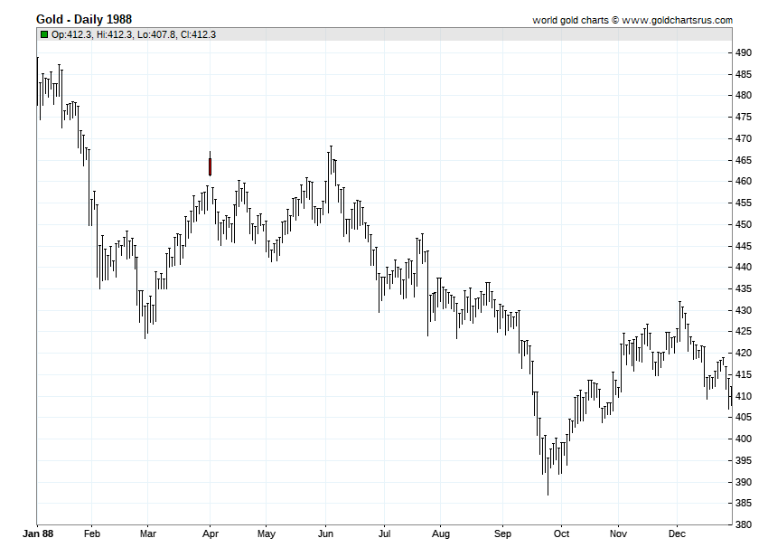Click the Aug month label
The image size is (768, 557).
(x=441, y=533)
